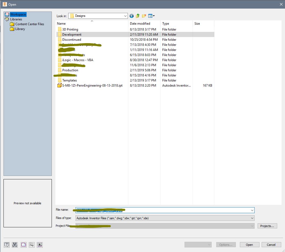Image resolution: width=285 pixels, height=252 pixels.
Task: Click the Projects button
Action: coord(267,226)
